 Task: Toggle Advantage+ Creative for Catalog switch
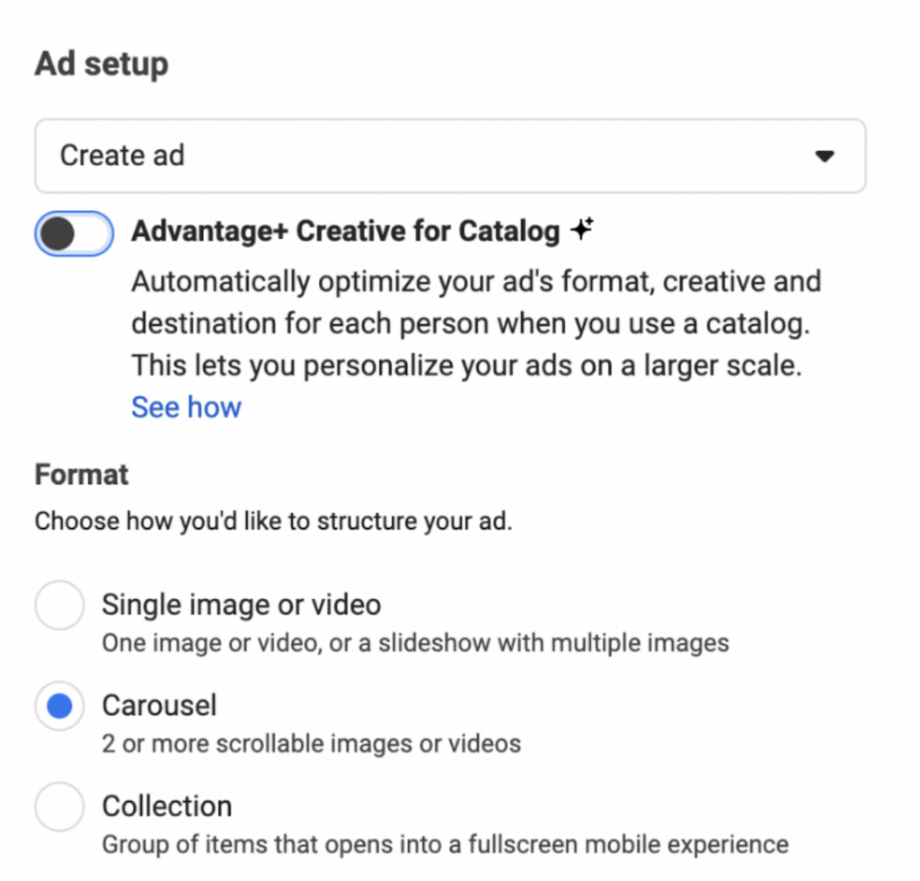pos(74,233)
